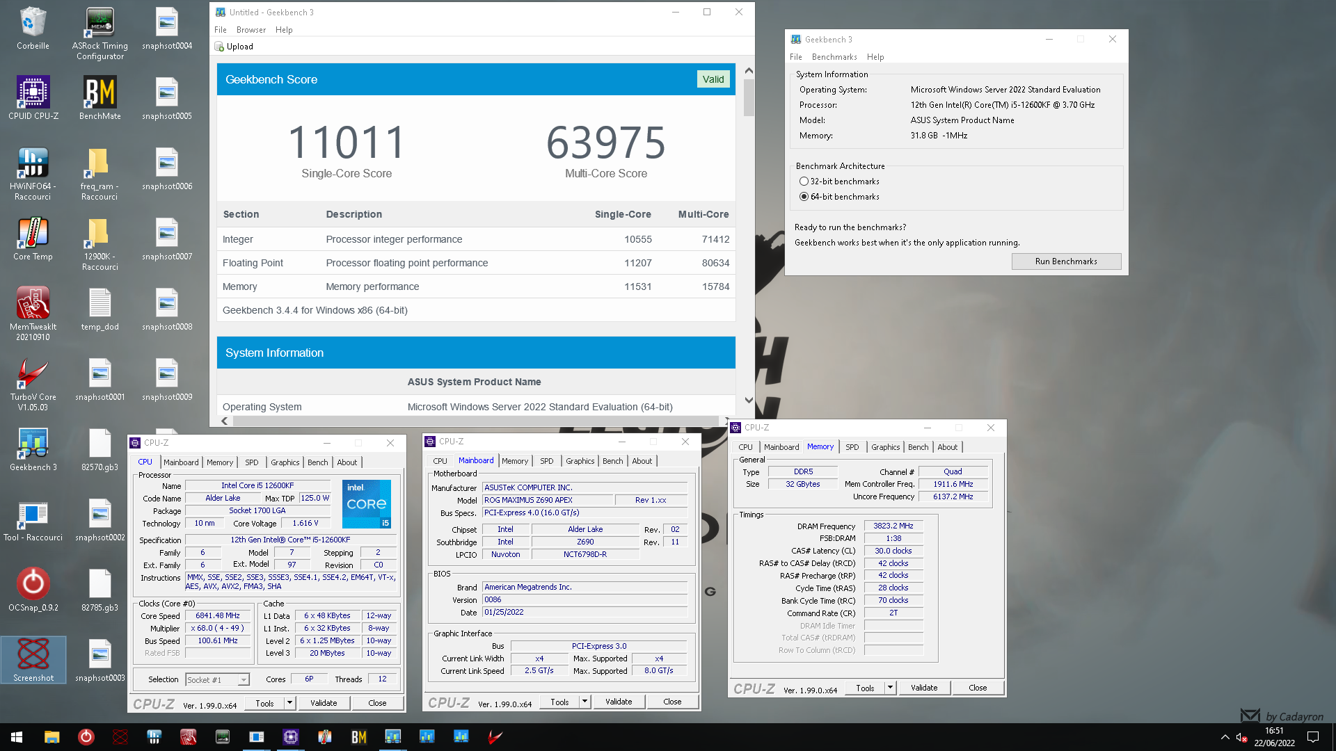Select the Screenshot desktop icon

pyautogui.click(x=33, y=660)
